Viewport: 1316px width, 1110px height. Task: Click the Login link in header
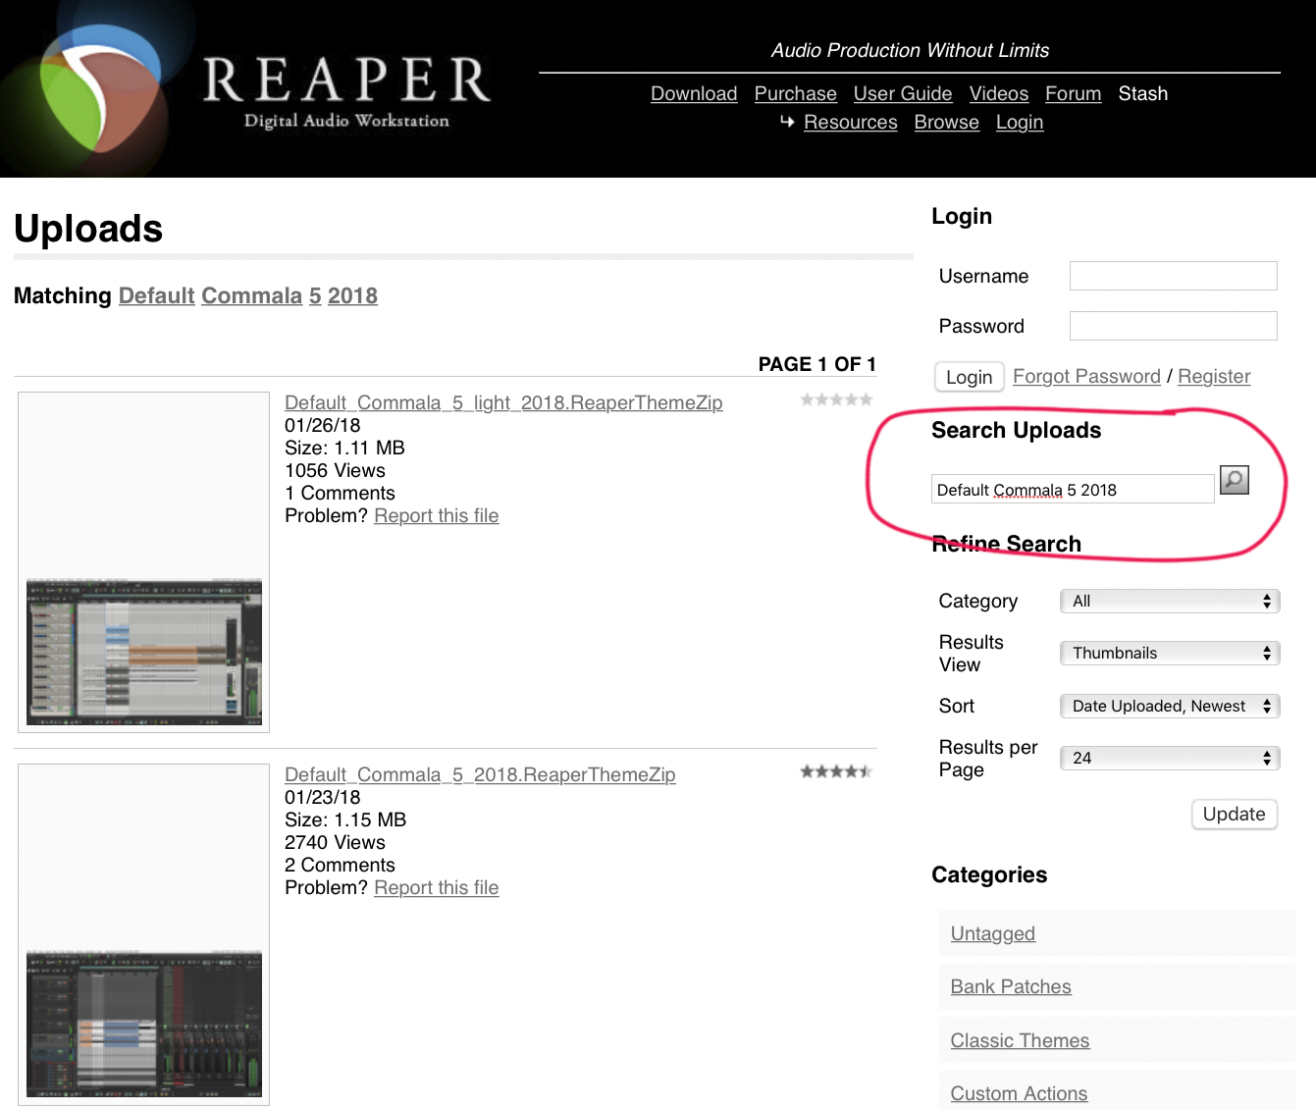coord(1020,122)
